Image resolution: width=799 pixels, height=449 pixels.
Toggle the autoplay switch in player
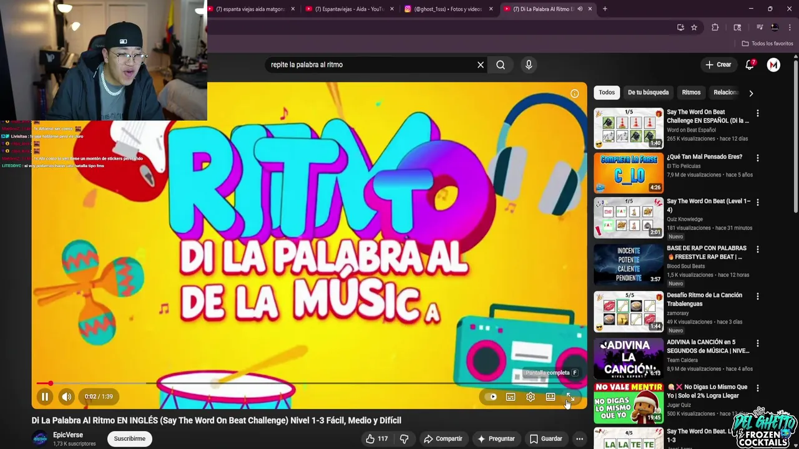point(491,397)
